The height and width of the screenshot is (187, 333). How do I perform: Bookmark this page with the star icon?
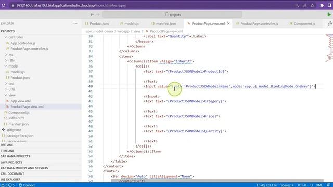[x=312, y=5]
